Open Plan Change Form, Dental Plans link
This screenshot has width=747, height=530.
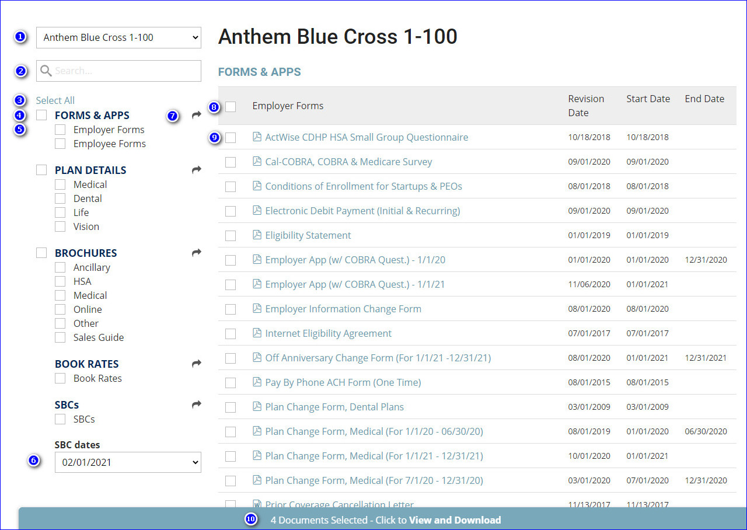point(334,407)
